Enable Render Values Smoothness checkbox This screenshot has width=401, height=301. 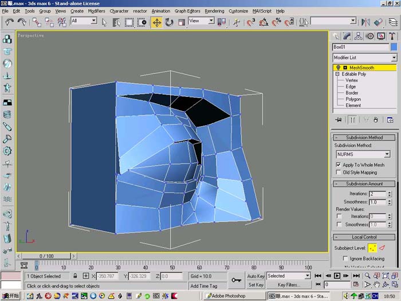(339, 225)
